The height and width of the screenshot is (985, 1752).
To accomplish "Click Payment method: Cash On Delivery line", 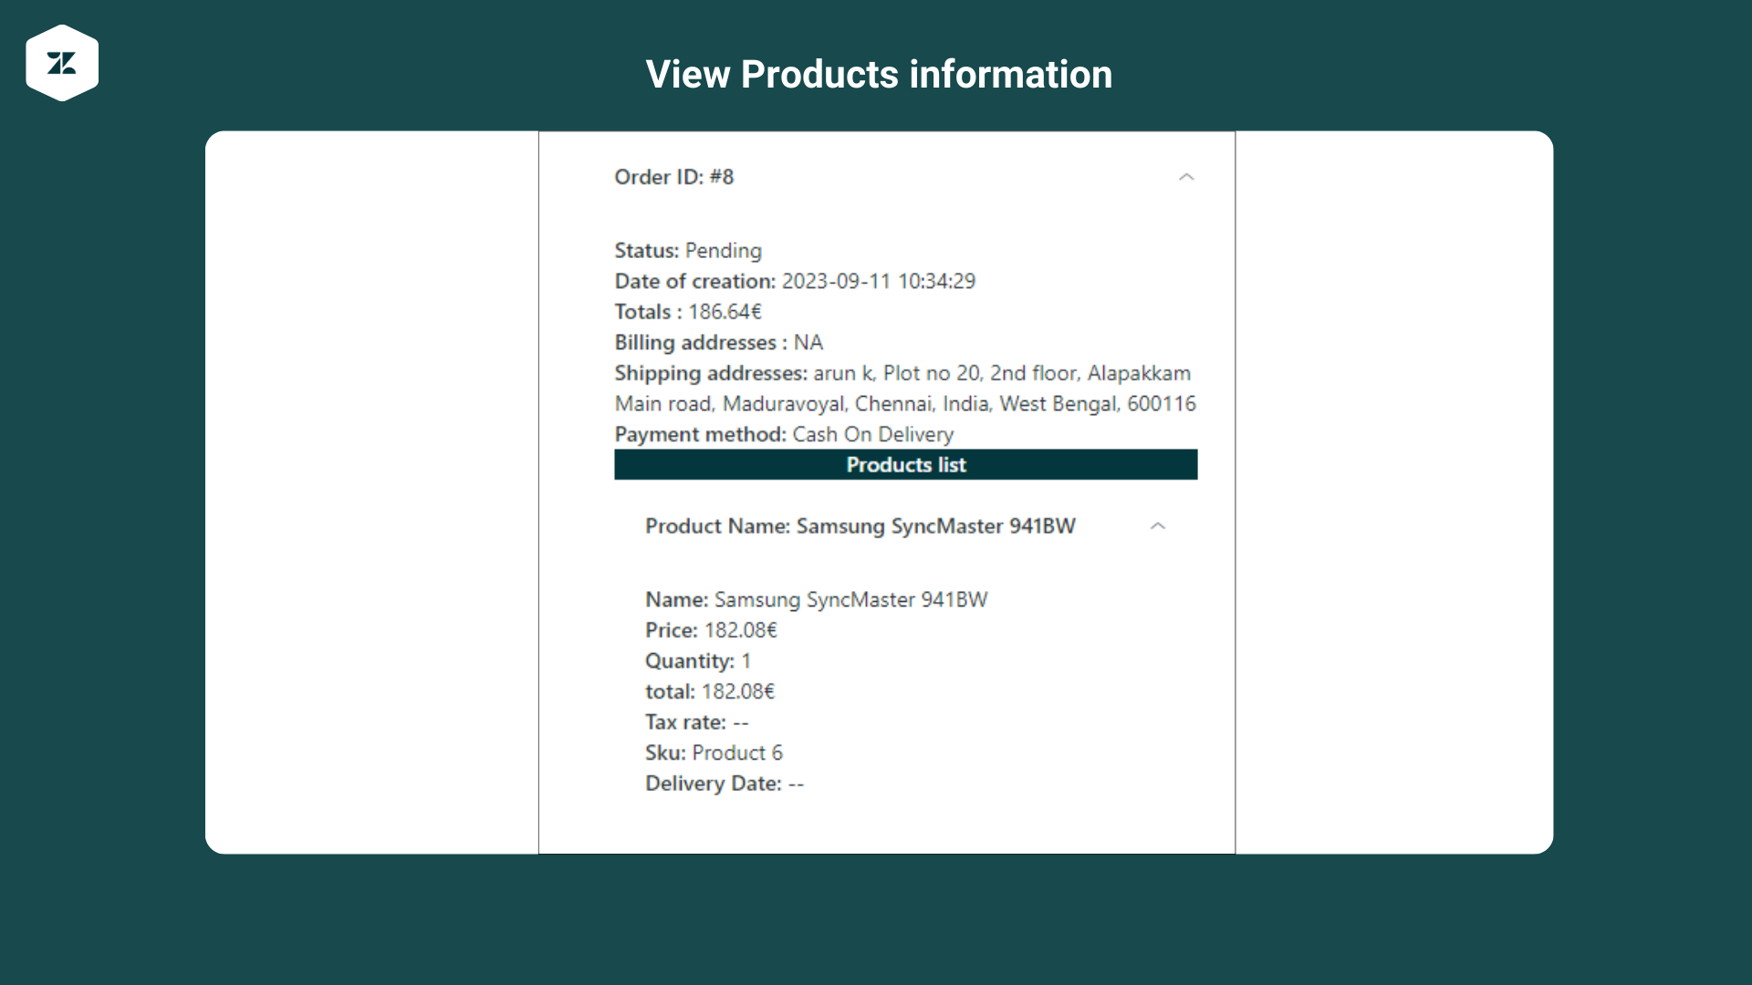I will point(784,434).
